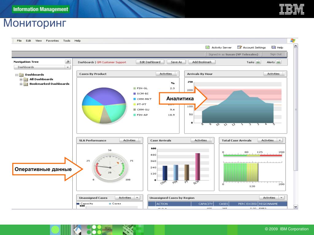Click the Help book icon
This screenshot has height=235, width=314.
273,47
